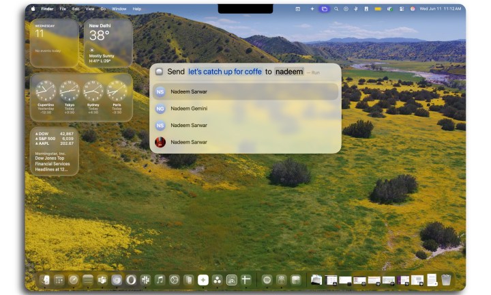
Task: Open the first minimized window thumbnail in dock
Action: click(331, 280)
